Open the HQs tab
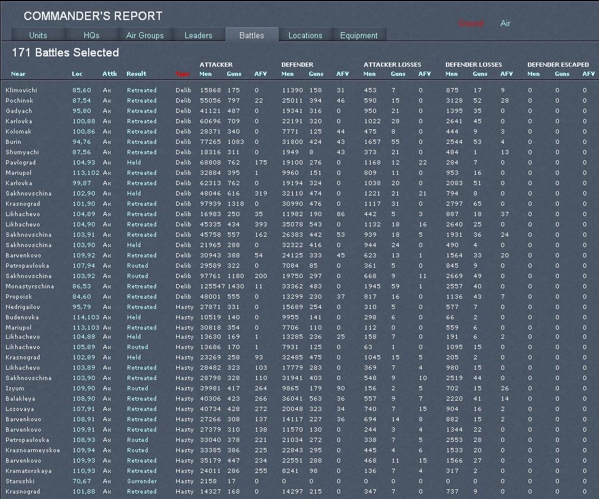This screenshot has width=599, height=499. click(x=91, y=35)
